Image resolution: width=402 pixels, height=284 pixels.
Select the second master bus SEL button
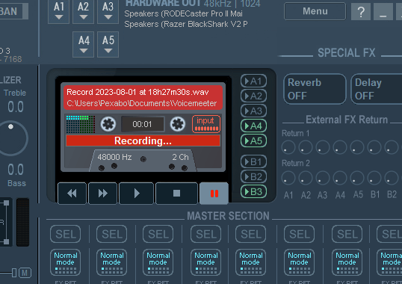[112, 234]
